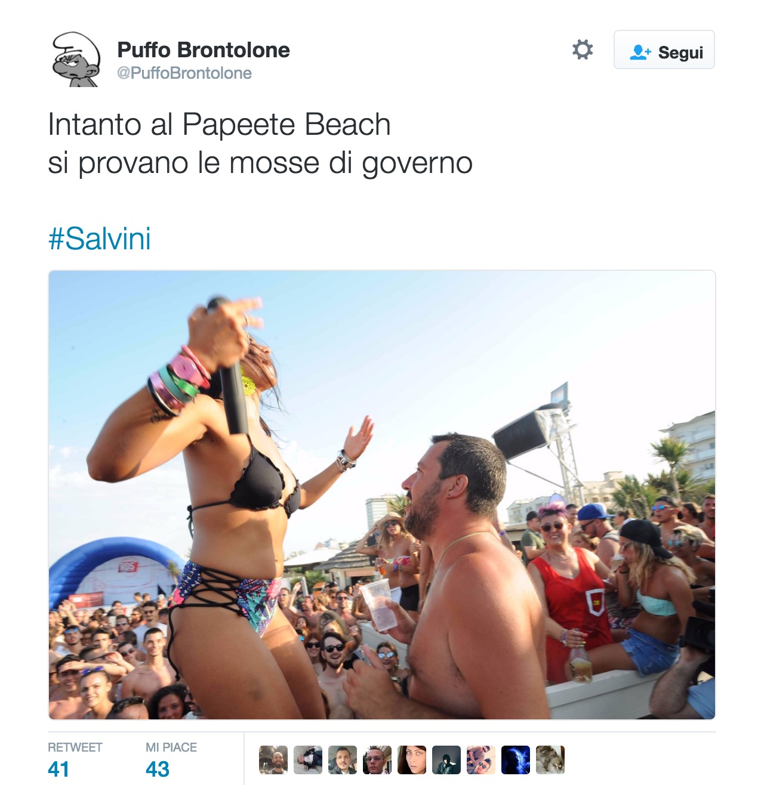View the attached beach party photo

click(382, 495)
